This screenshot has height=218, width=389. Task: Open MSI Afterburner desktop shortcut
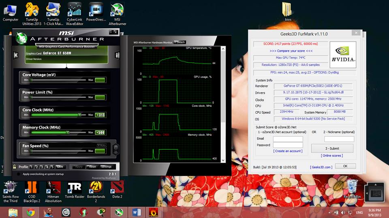click(118, 15)
